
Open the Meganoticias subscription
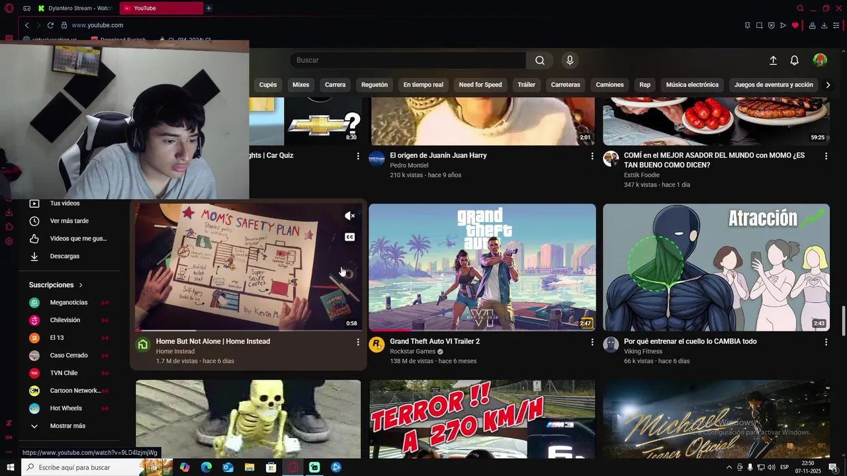[x=69, y=302]
